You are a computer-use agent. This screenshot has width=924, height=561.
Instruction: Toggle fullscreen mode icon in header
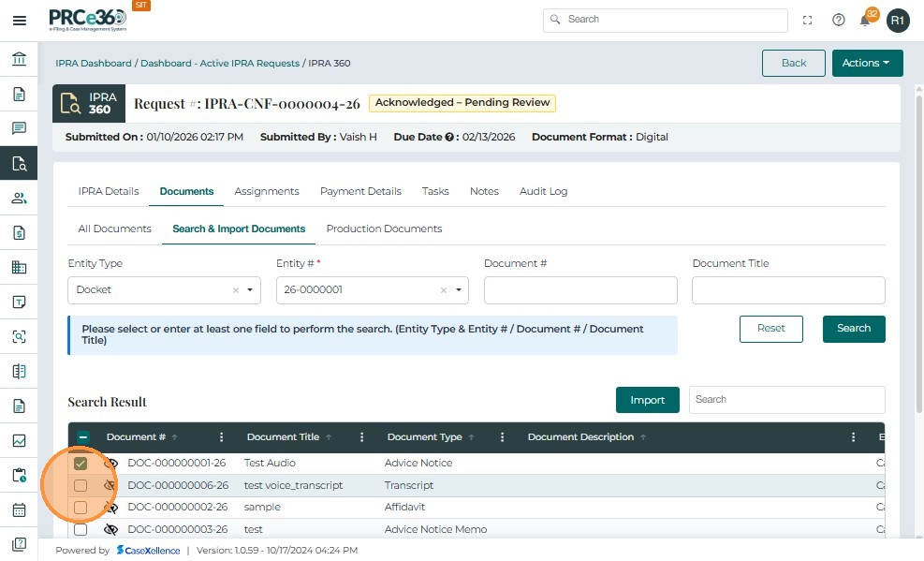(808, 20)
